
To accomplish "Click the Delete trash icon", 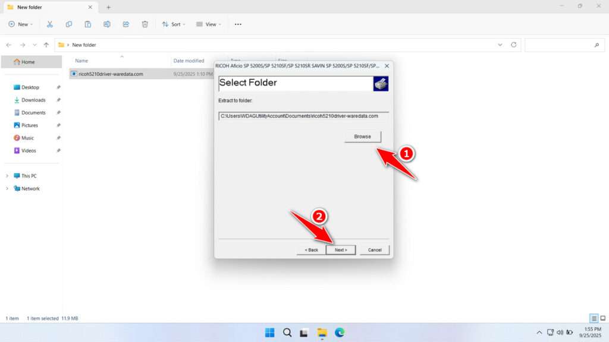I will (x=145, y=24).
